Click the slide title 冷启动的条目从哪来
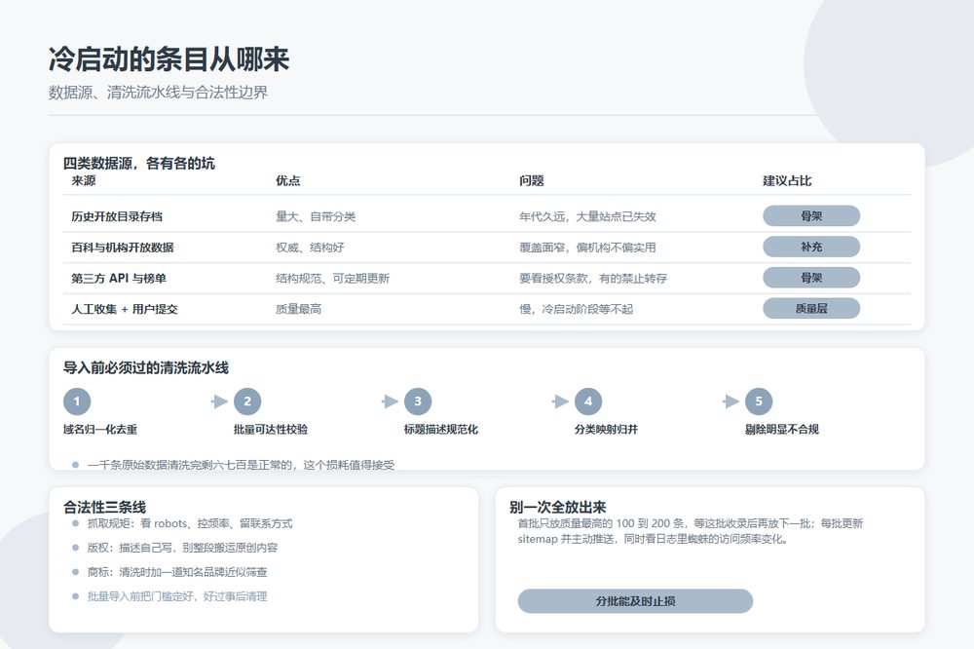Viewport: 974px width, 649px height. tap(169, 59)
